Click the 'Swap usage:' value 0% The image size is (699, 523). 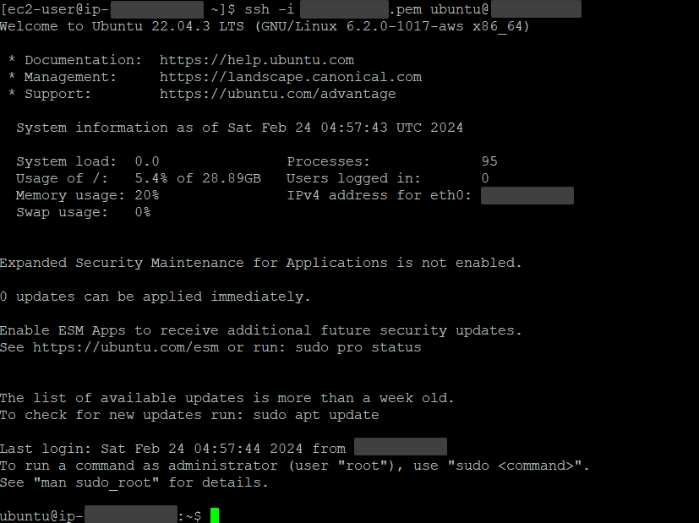[143, 212]
